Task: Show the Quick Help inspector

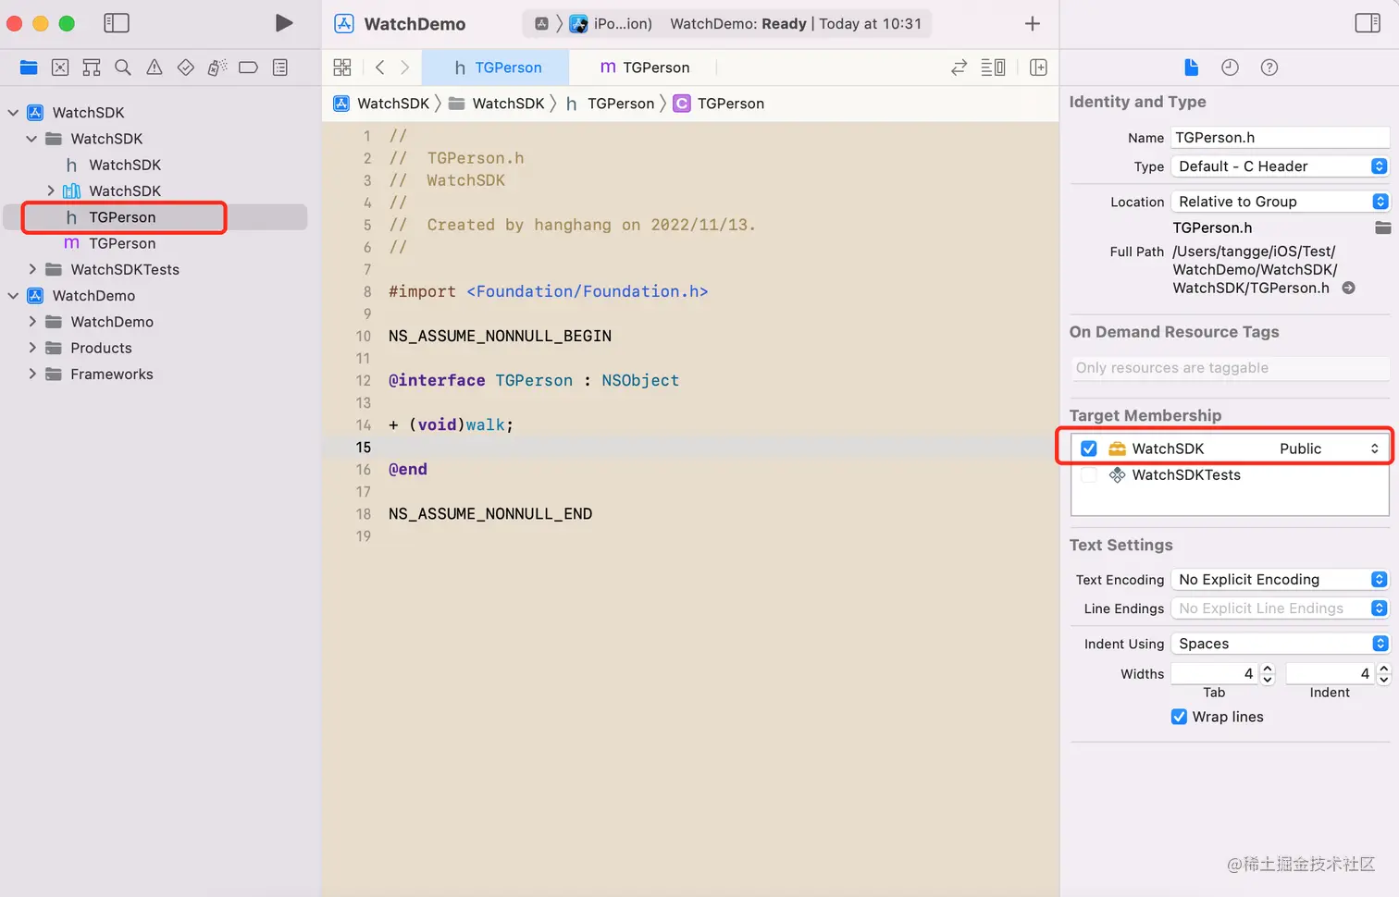Action: 1269,68
